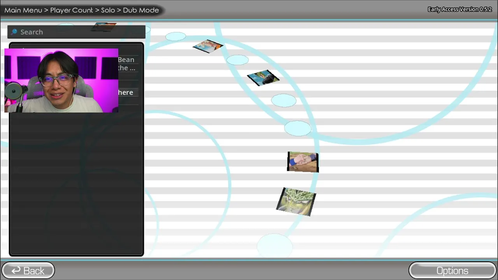
Task: Go back using the Back button
Action: tap(28, 271)
